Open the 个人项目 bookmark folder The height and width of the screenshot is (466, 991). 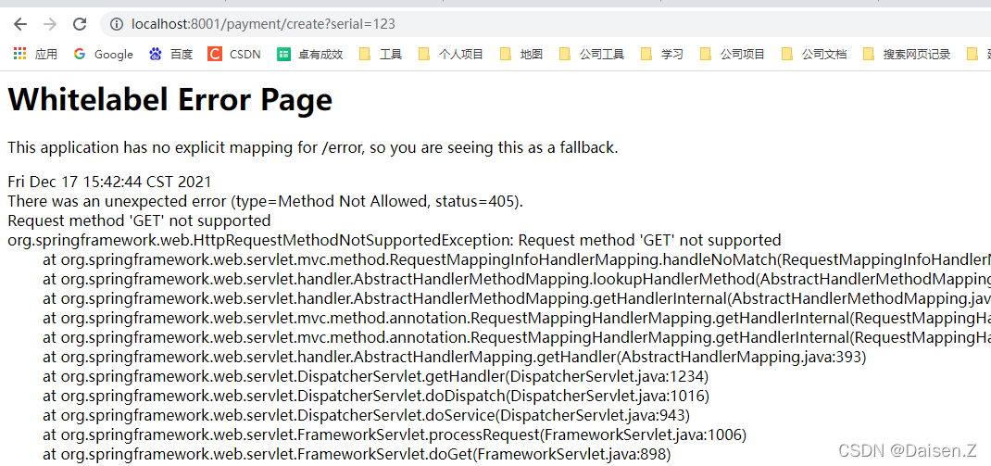[451, 55]
